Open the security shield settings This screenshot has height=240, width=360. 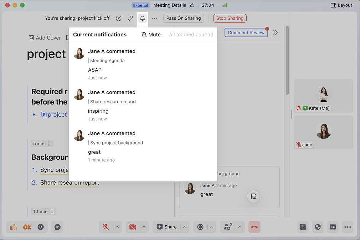tap(318, 227)
